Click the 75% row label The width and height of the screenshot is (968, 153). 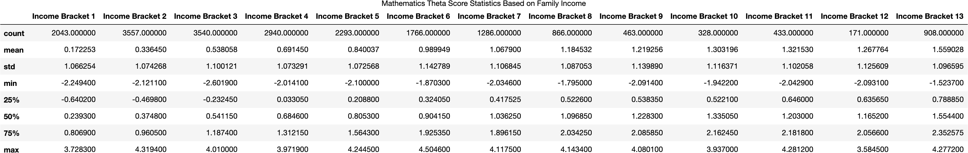[11, 133]
